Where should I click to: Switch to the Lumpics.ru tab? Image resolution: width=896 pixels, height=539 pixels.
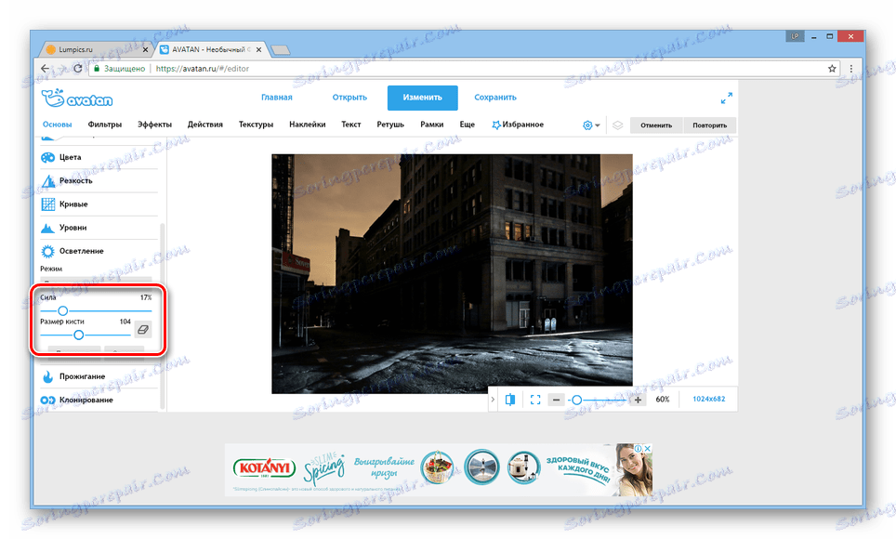(94, 50)
